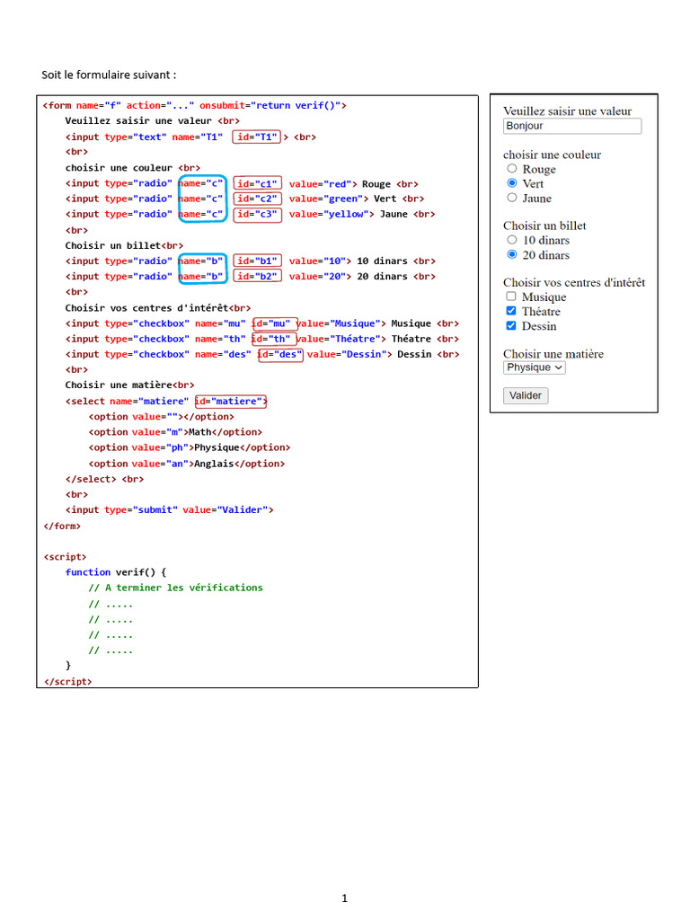Click the closing </script> tag
690x920 pixels.
(x=67, y=682)
